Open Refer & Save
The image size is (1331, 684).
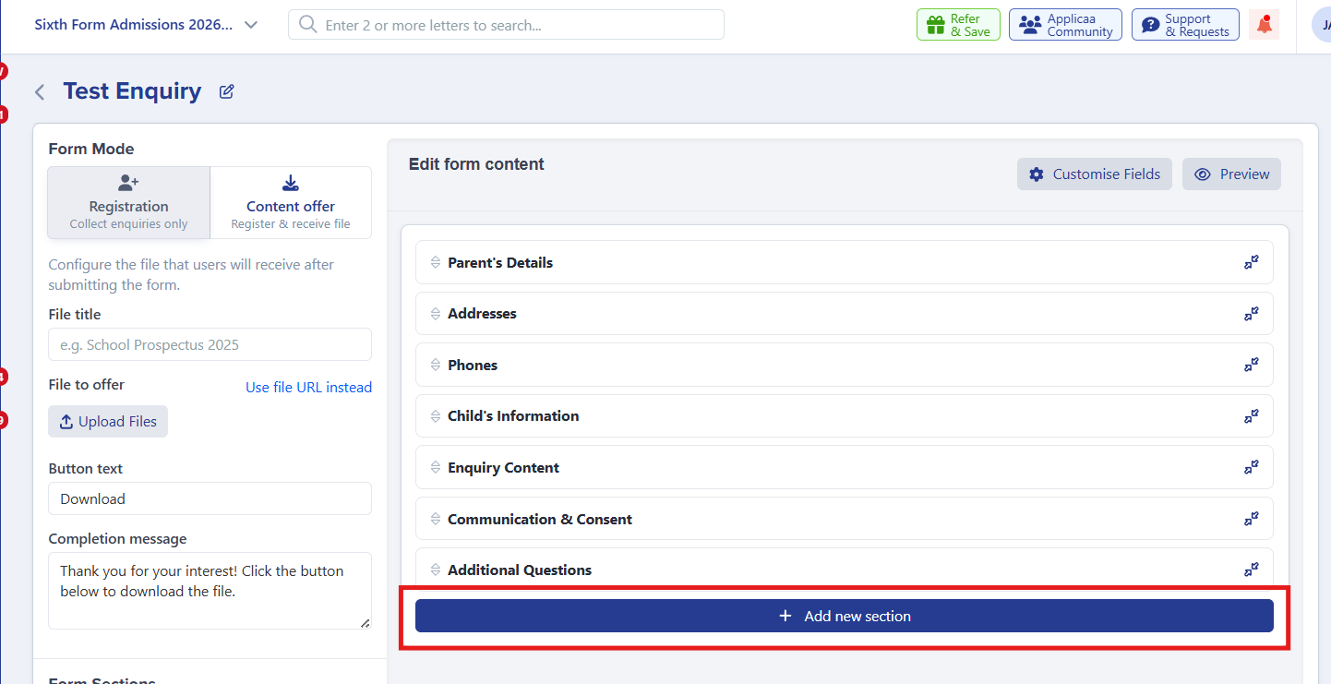pos(958,25)
